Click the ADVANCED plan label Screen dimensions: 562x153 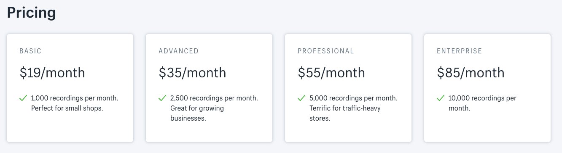click(x=178, y=51)
